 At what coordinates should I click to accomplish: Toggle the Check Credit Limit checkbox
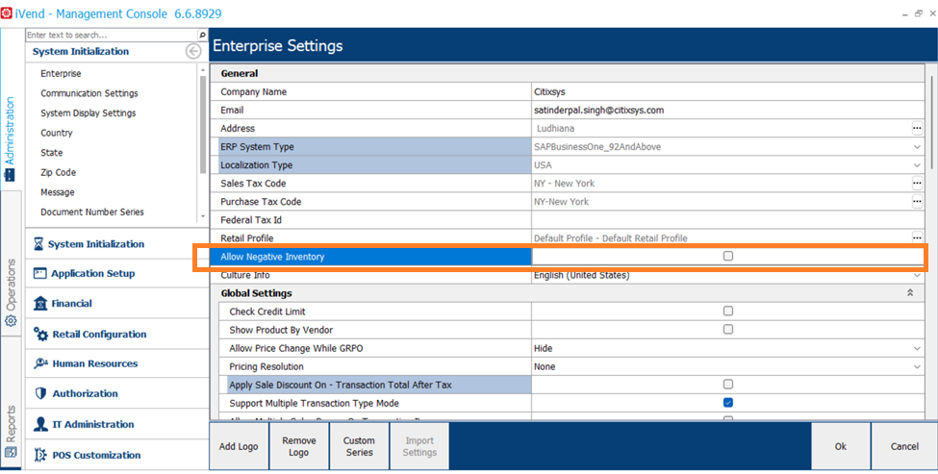click(728, 312)
